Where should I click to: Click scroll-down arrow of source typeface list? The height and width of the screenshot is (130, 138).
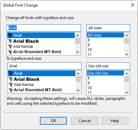[x=78, y=52]
